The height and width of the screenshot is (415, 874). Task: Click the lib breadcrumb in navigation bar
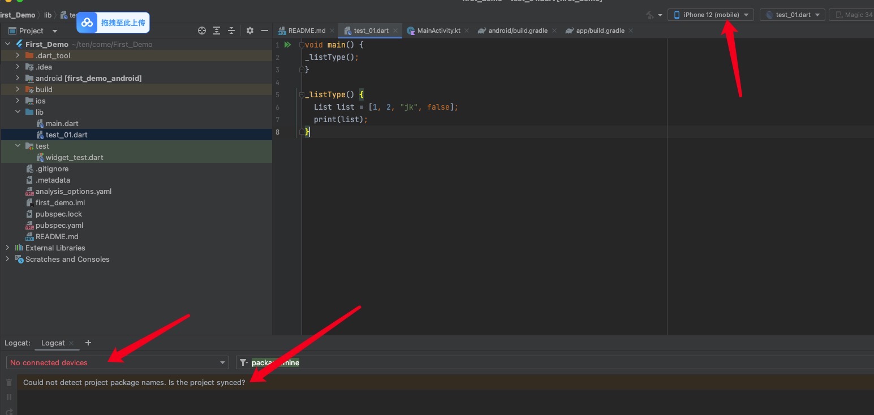tap(48, 15)
